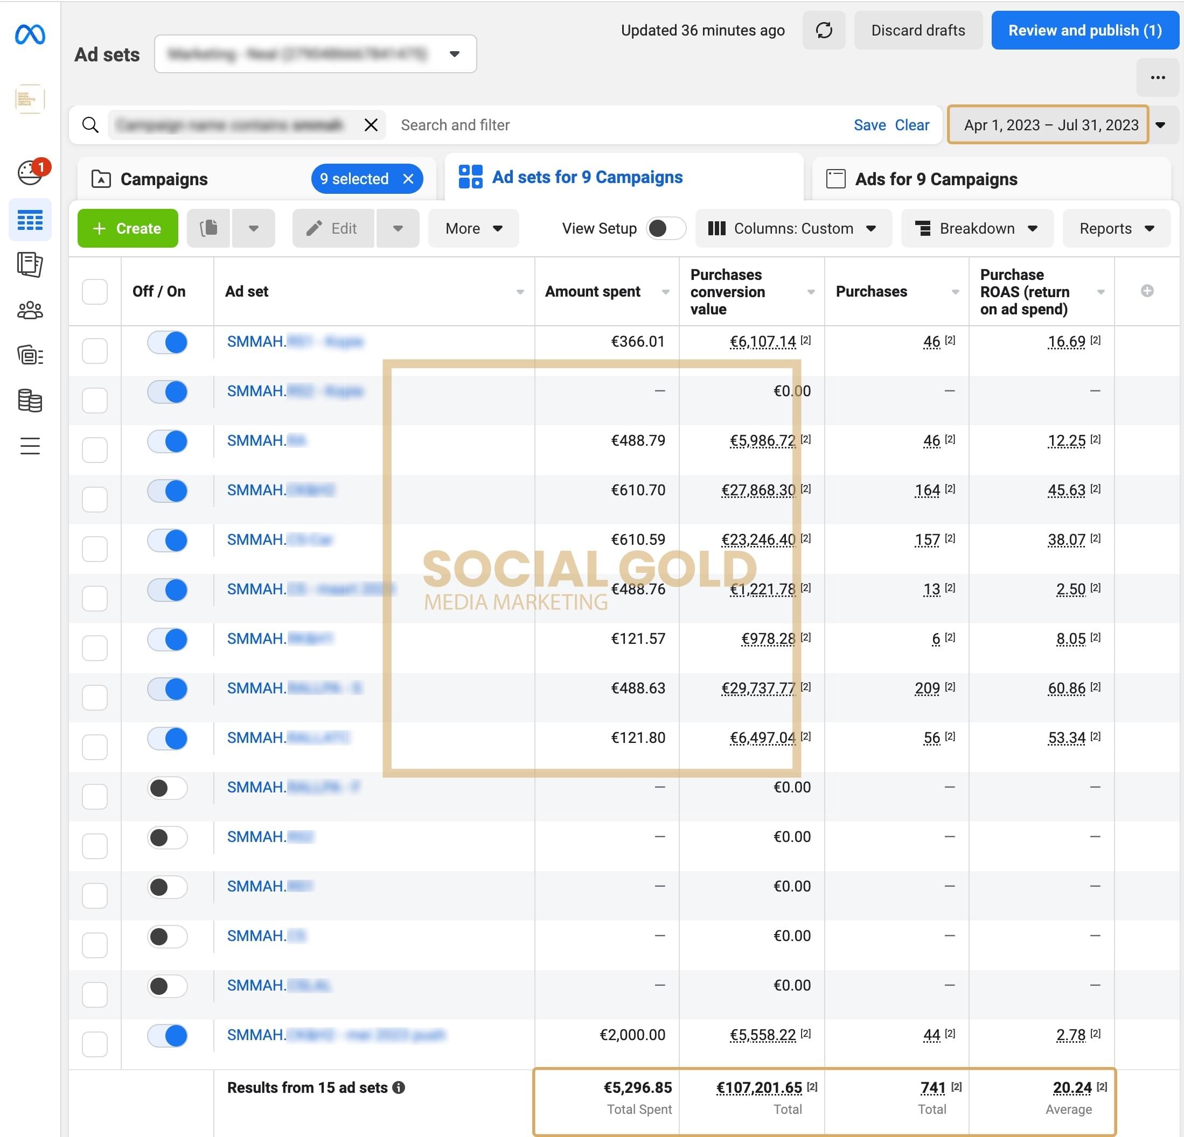The height and width of the screenshot is (1137, 1184).
Task: Click Save filter link
Action: (869, 125)
